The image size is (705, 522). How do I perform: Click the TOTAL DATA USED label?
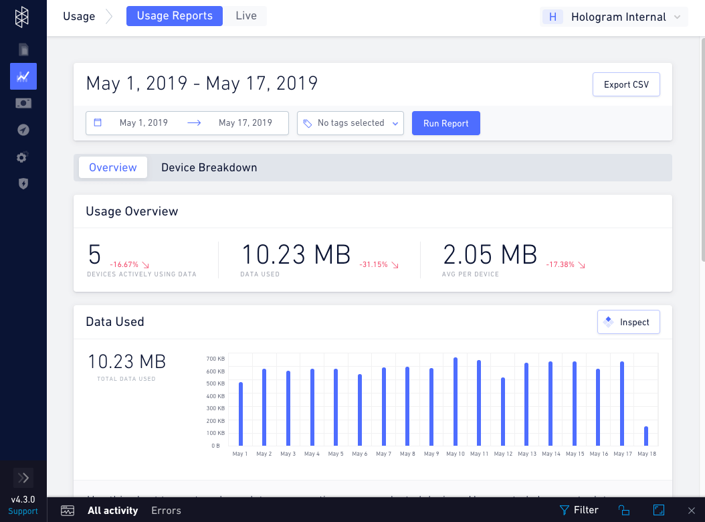tap(126, 379)
